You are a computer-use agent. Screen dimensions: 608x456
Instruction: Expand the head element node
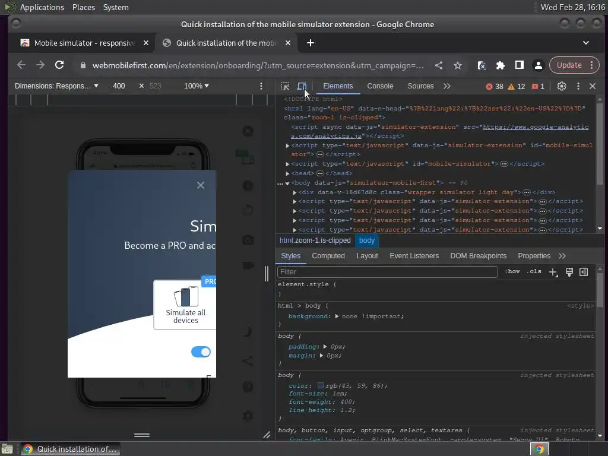(x=287, y=173)
